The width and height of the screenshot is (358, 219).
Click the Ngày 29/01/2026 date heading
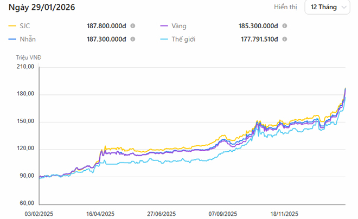pos(42,8)
